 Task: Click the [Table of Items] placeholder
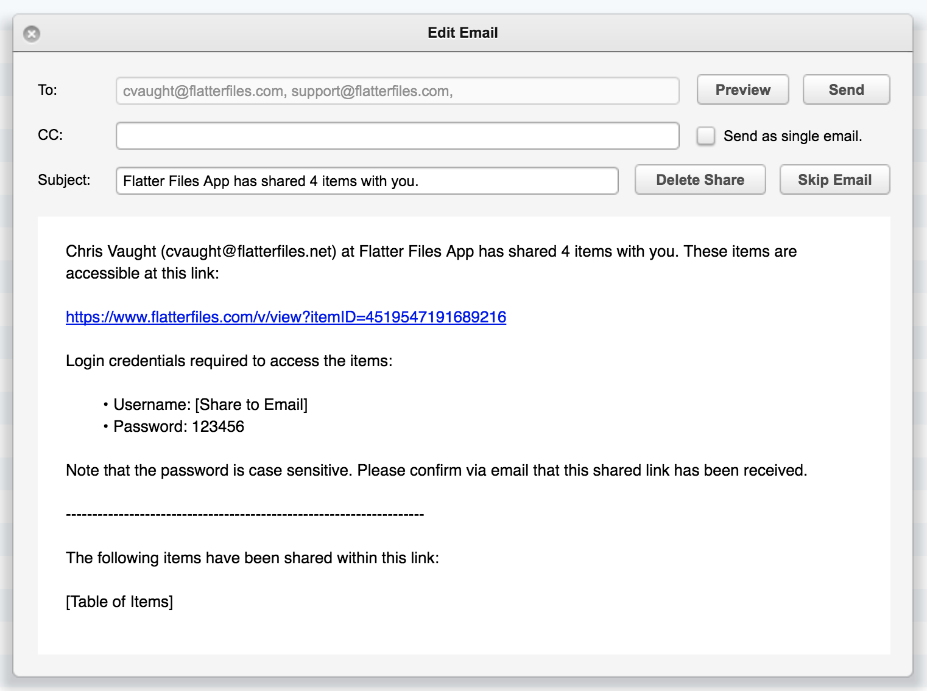pyautogui.click(x=119, y=602)
